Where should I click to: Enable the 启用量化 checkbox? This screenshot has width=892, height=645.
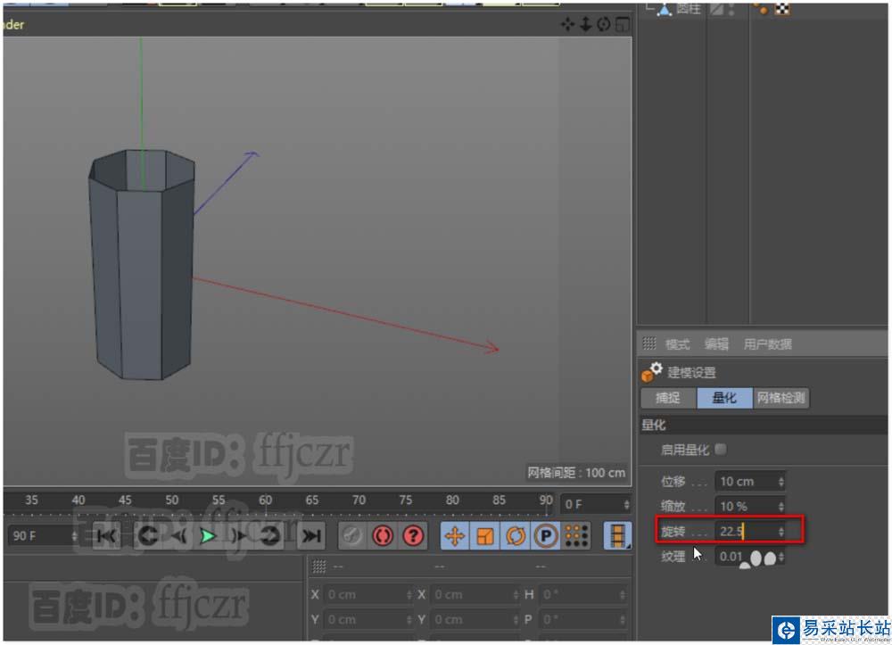(x=721, y=450)
